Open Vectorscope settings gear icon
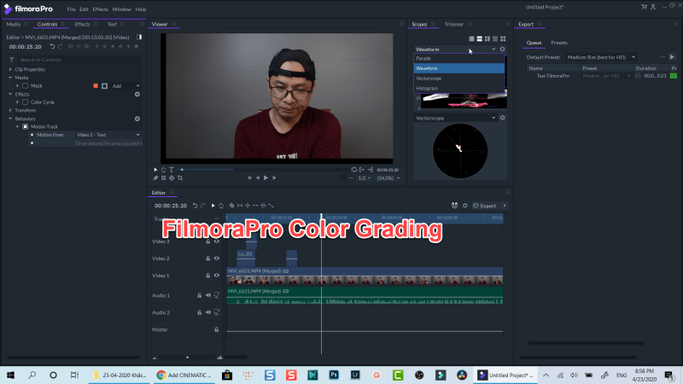Viewport: 683px width, 384px height. coord(502,118)
